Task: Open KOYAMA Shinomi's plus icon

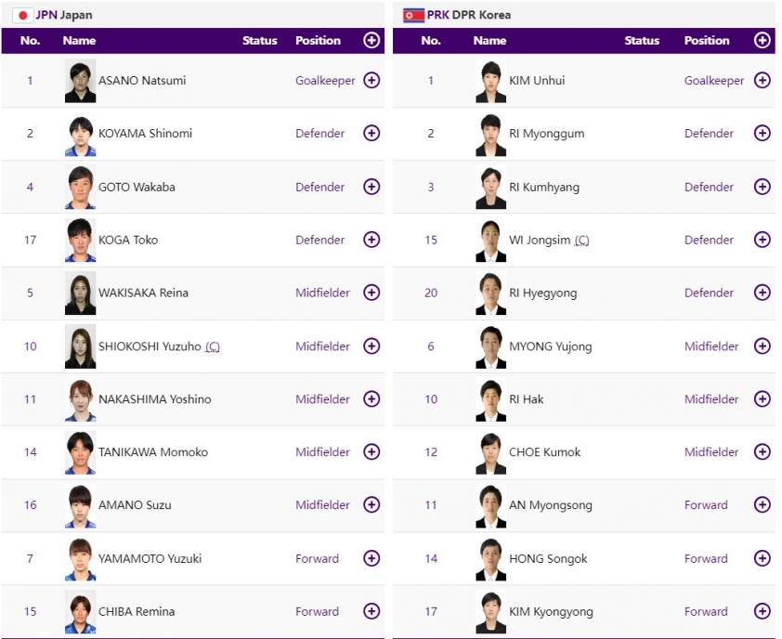Action: (x=371, y=133)
